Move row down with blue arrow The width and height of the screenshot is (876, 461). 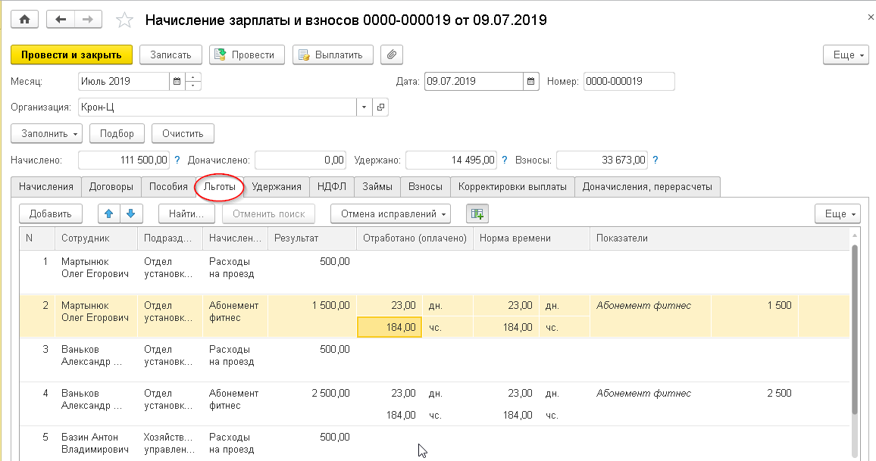pyautogui.click(x=131, y=213)
